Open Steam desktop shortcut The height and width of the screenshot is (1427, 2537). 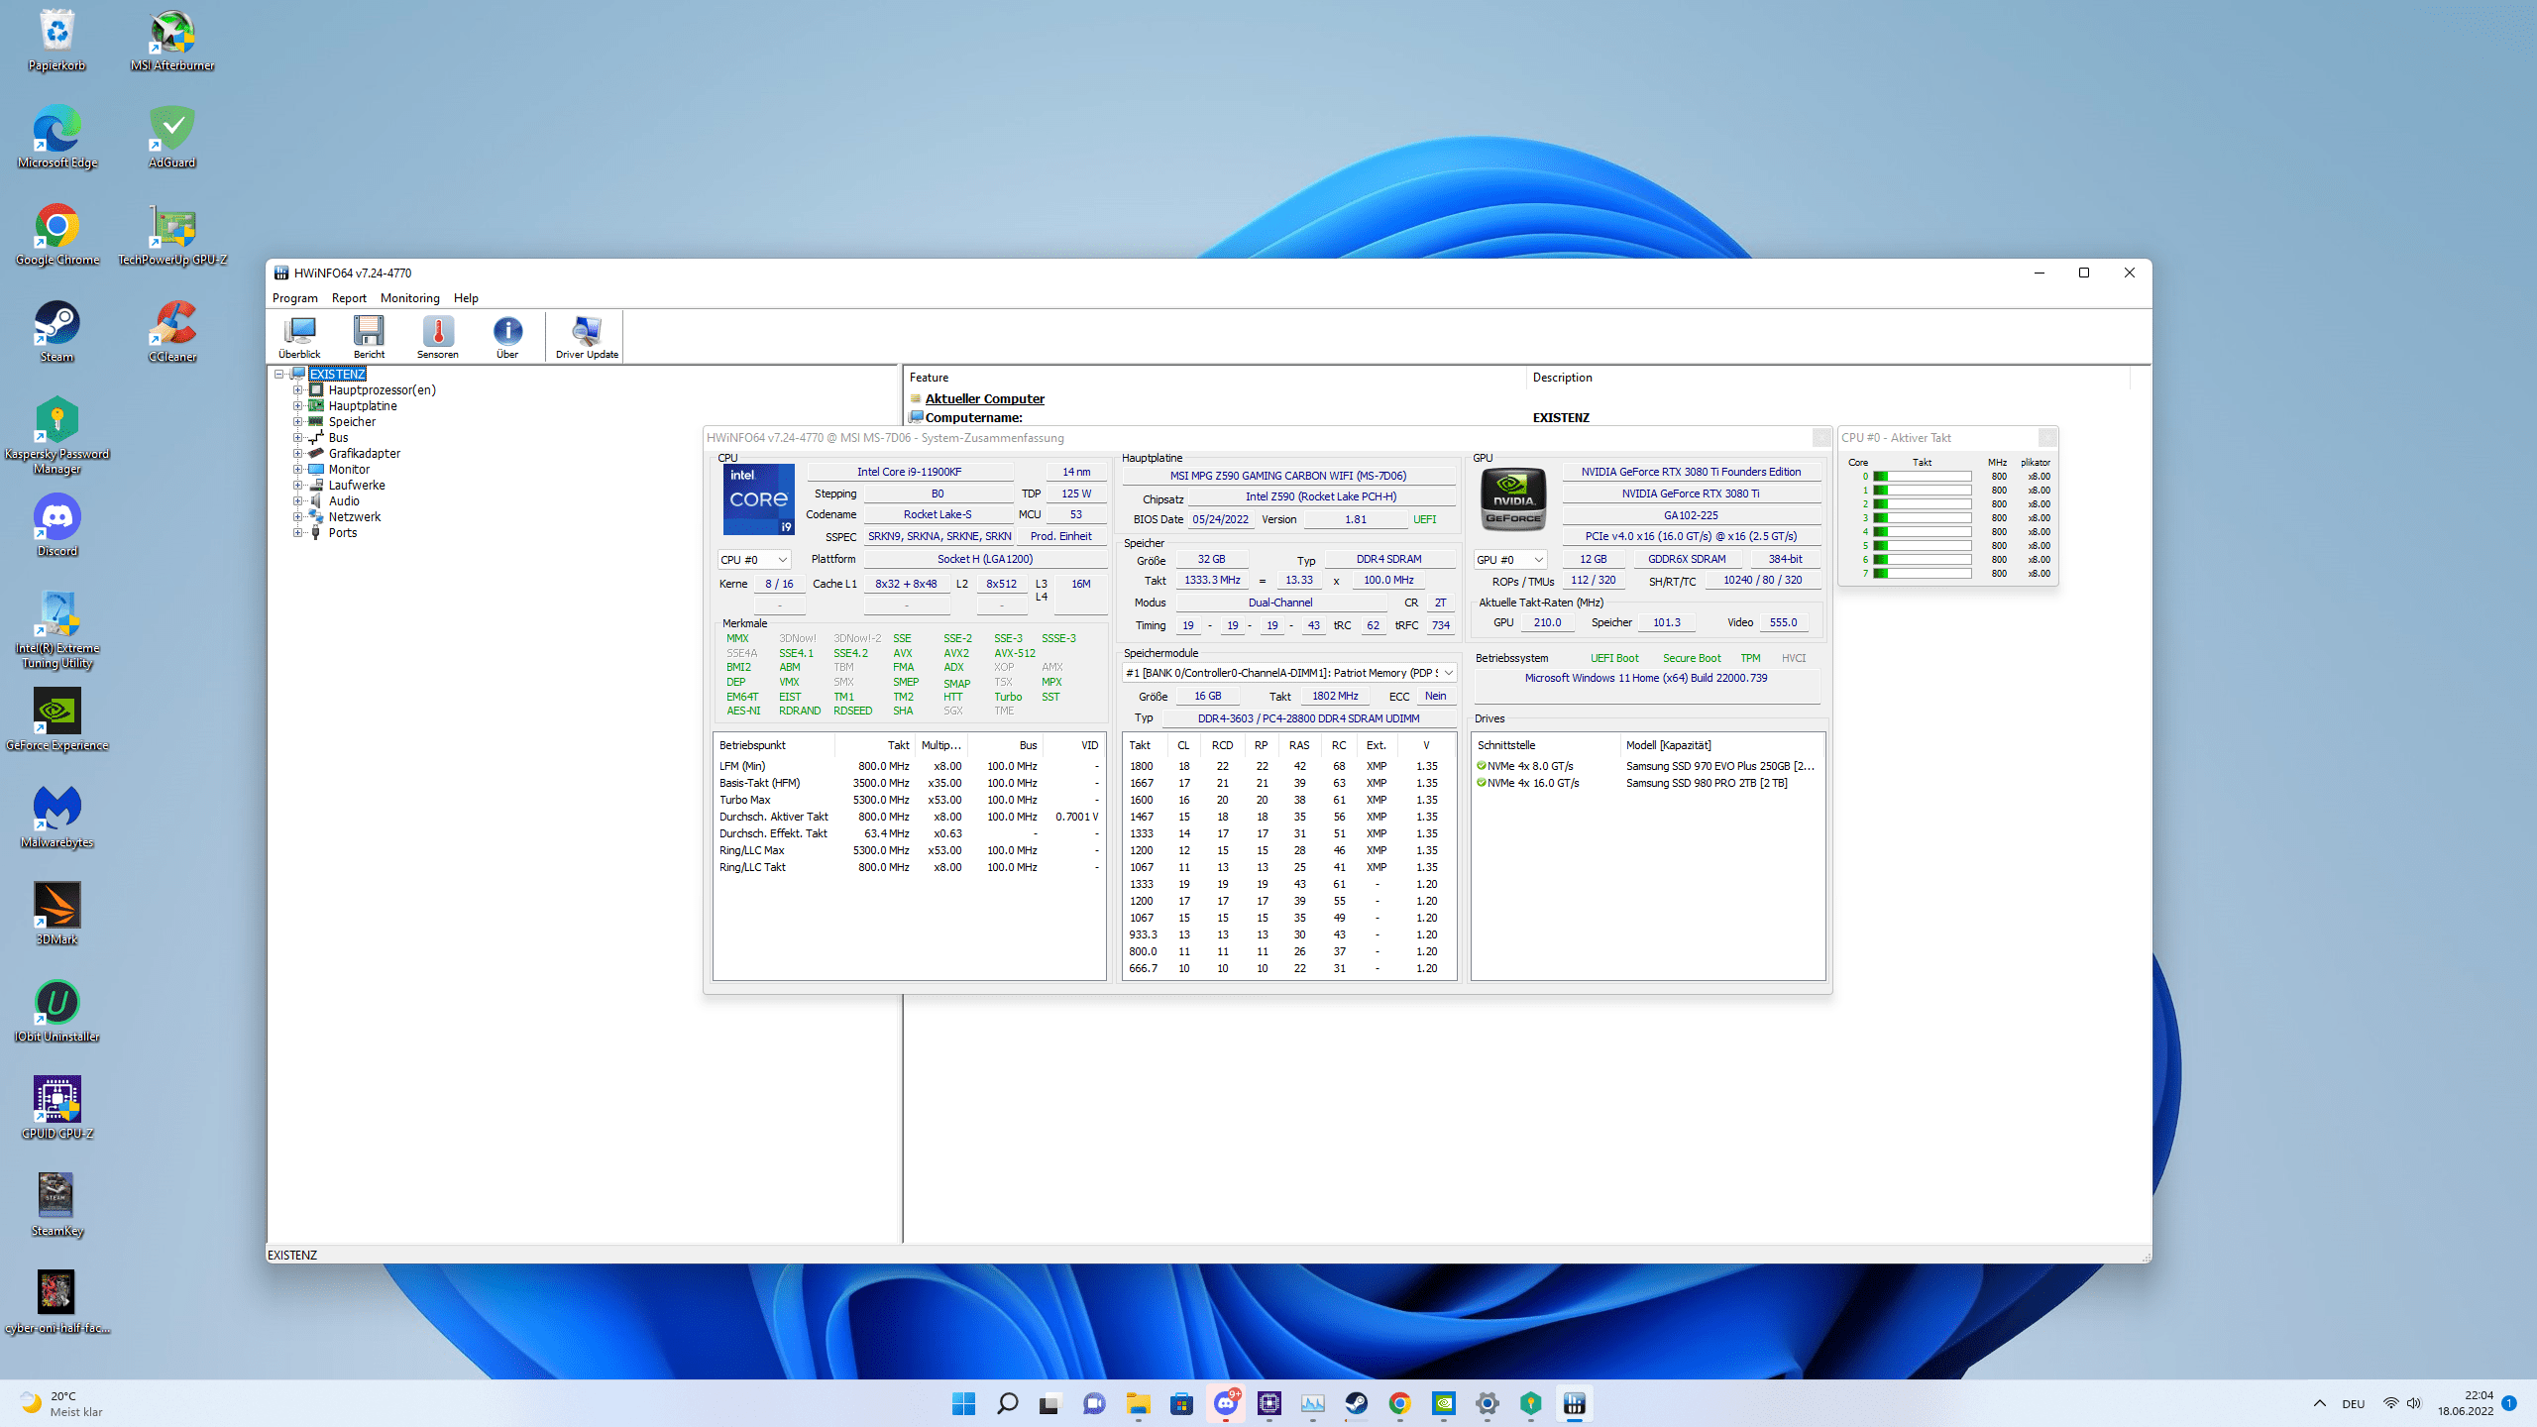pyautogui.click(x=57, y=332)
